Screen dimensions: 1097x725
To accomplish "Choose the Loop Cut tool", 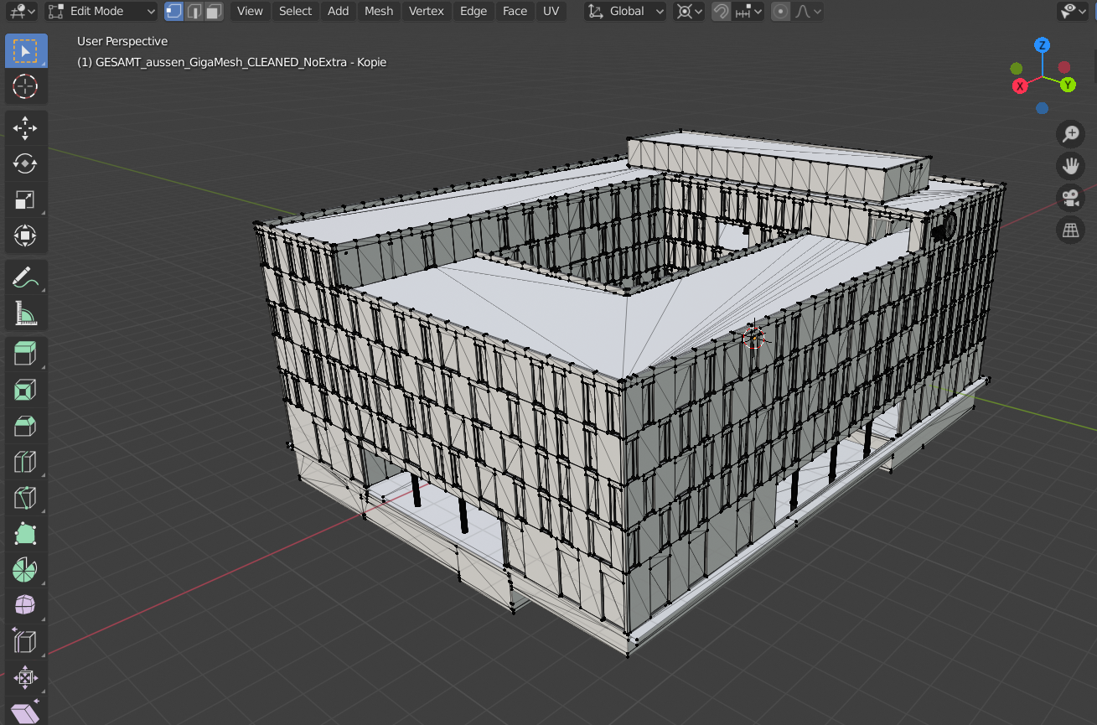I will [x=26, y=462].
